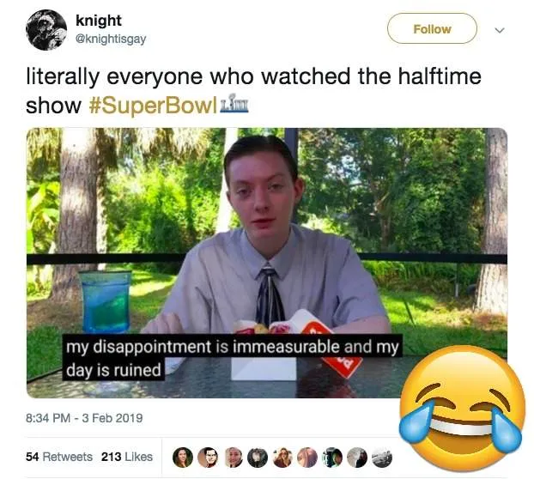Open the 8:34 PM - 3 Feb 2019 timestamp
The width and height of the screenshot is (534, 479).
pos(84,418)
